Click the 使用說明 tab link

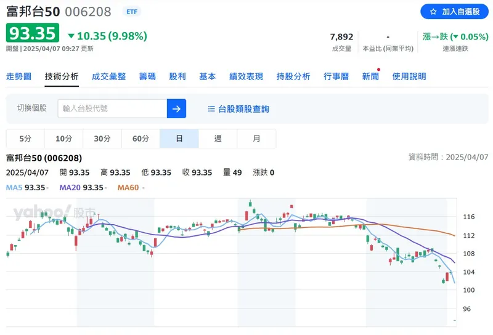click(x=409, y=76)
